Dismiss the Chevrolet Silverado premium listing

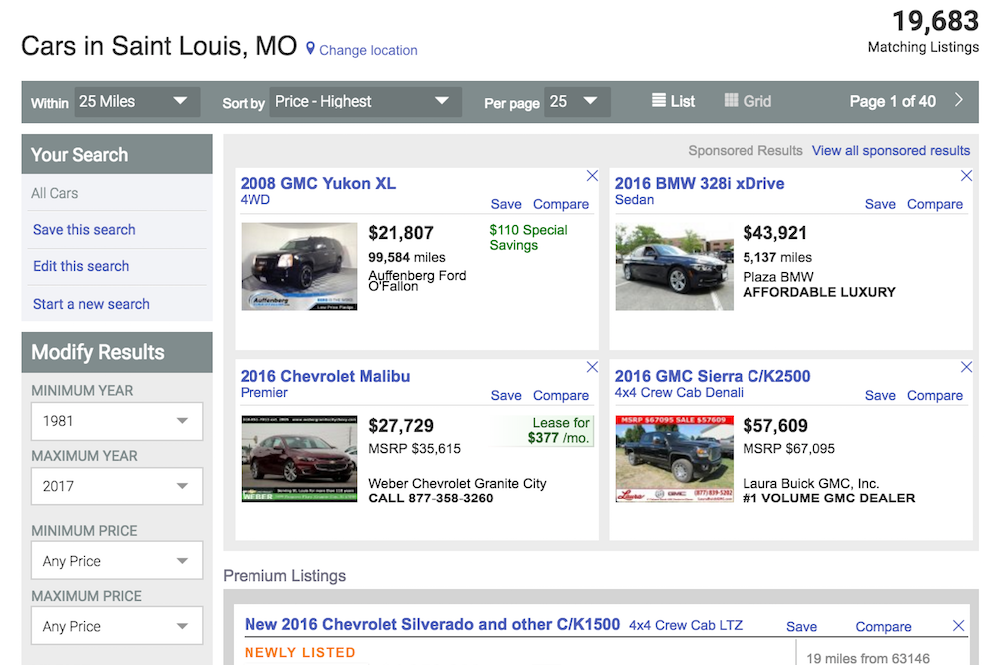(958, 625)
